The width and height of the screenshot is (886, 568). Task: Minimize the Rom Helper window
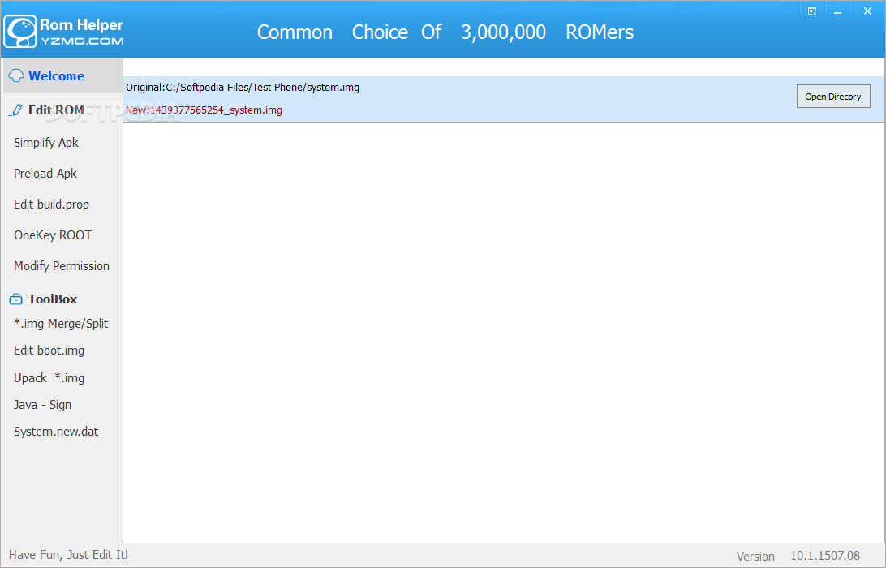pos(837,11)
